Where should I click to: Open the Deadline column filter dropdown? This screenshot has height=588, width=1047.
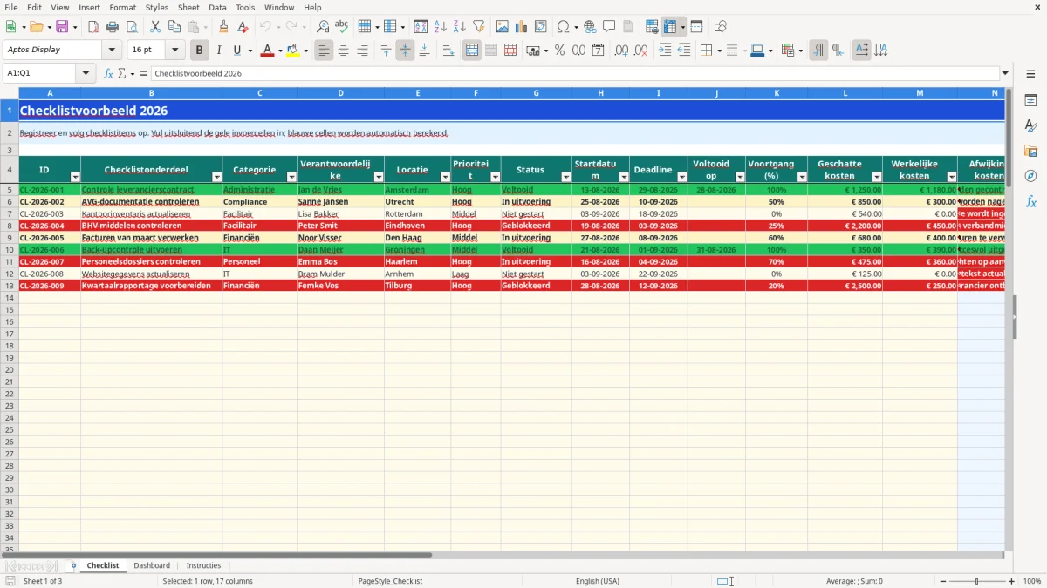(682, 177)
